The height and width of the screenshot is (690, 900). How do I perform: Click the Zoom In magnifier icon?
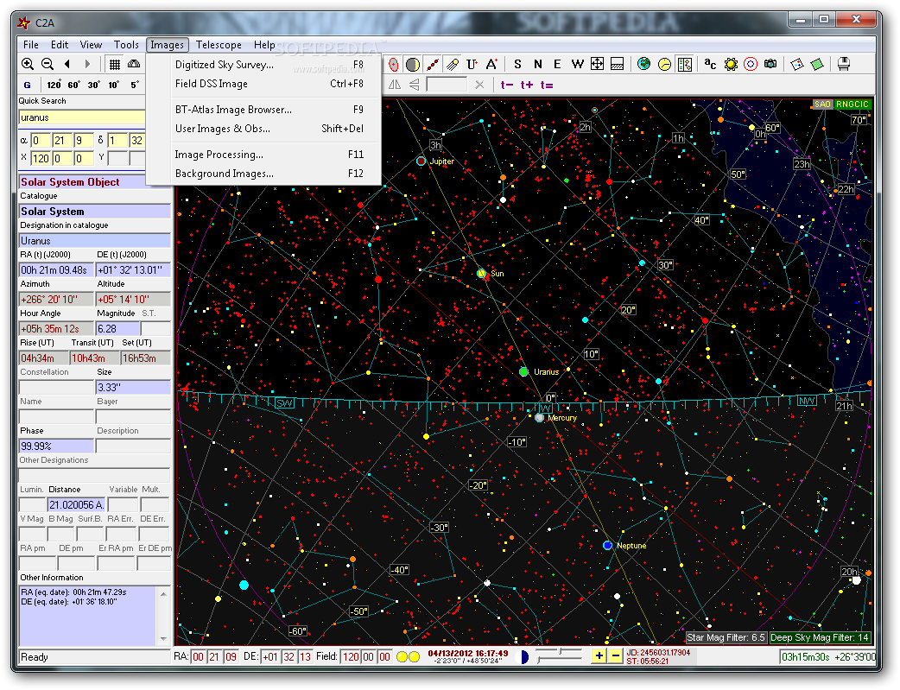[x=27, y=64]
